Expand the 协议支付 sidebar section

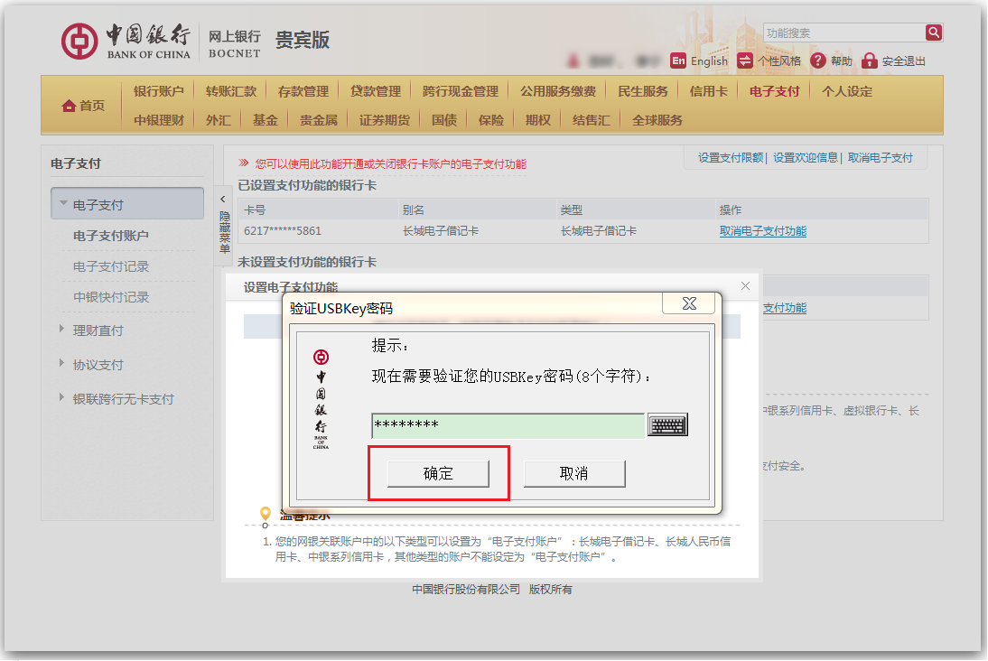pyautogui.click(x=61, y=364)
